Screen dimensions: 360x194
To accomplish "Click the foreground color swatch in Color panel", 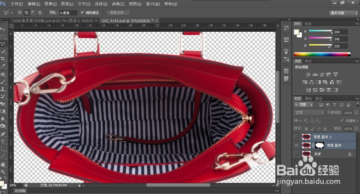I will click(296, 32).
